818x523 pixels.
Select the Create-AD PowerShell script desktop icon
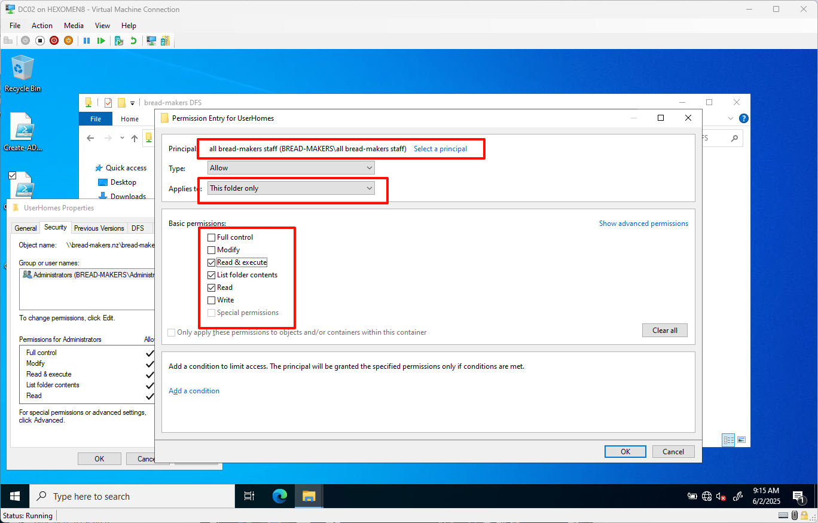coord(23,132)
